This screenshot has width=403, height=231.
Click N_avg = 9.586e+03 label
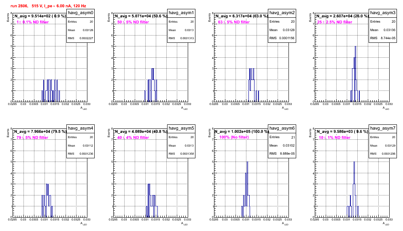click(x=342, y=132)
